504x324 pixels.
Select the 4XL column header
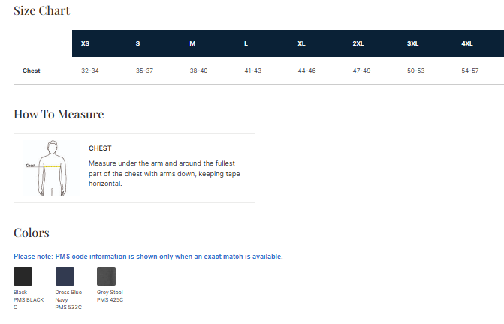point(467,43)
